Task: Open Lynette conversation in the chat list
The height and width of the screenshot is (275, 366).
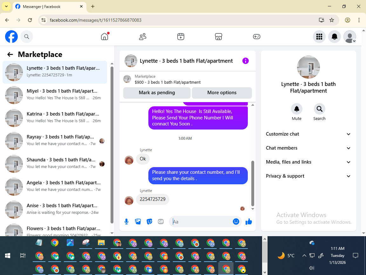Action: pos(55,72)
